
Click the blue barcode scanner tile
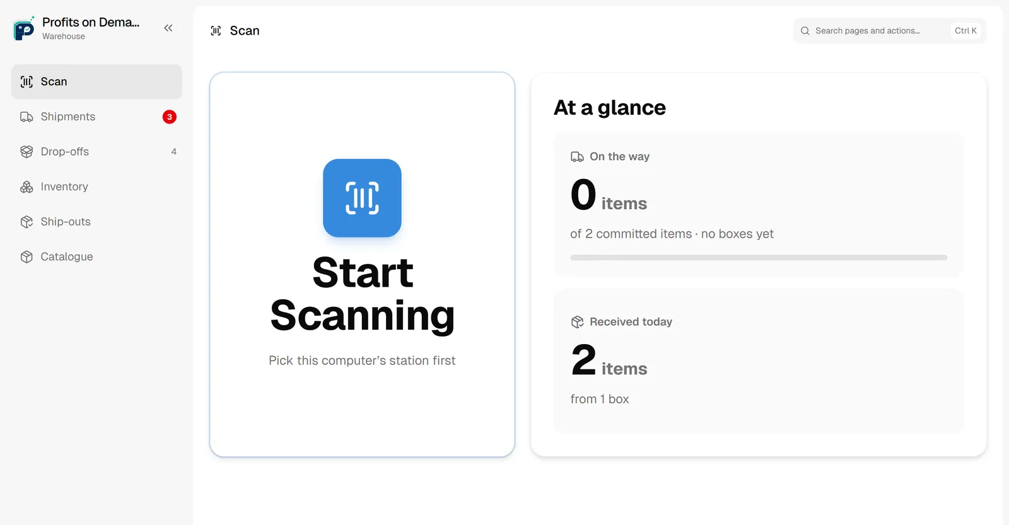[362, 198]
